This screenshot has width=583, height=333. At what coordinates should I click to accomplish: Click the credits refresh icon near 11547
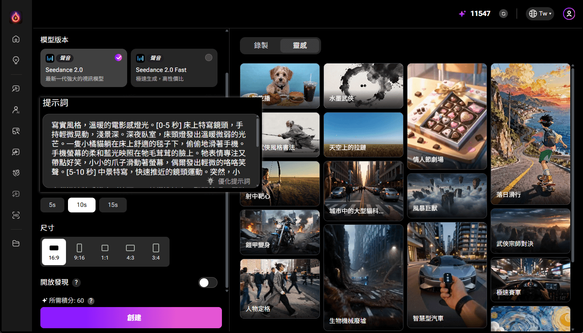pos(503,13)
